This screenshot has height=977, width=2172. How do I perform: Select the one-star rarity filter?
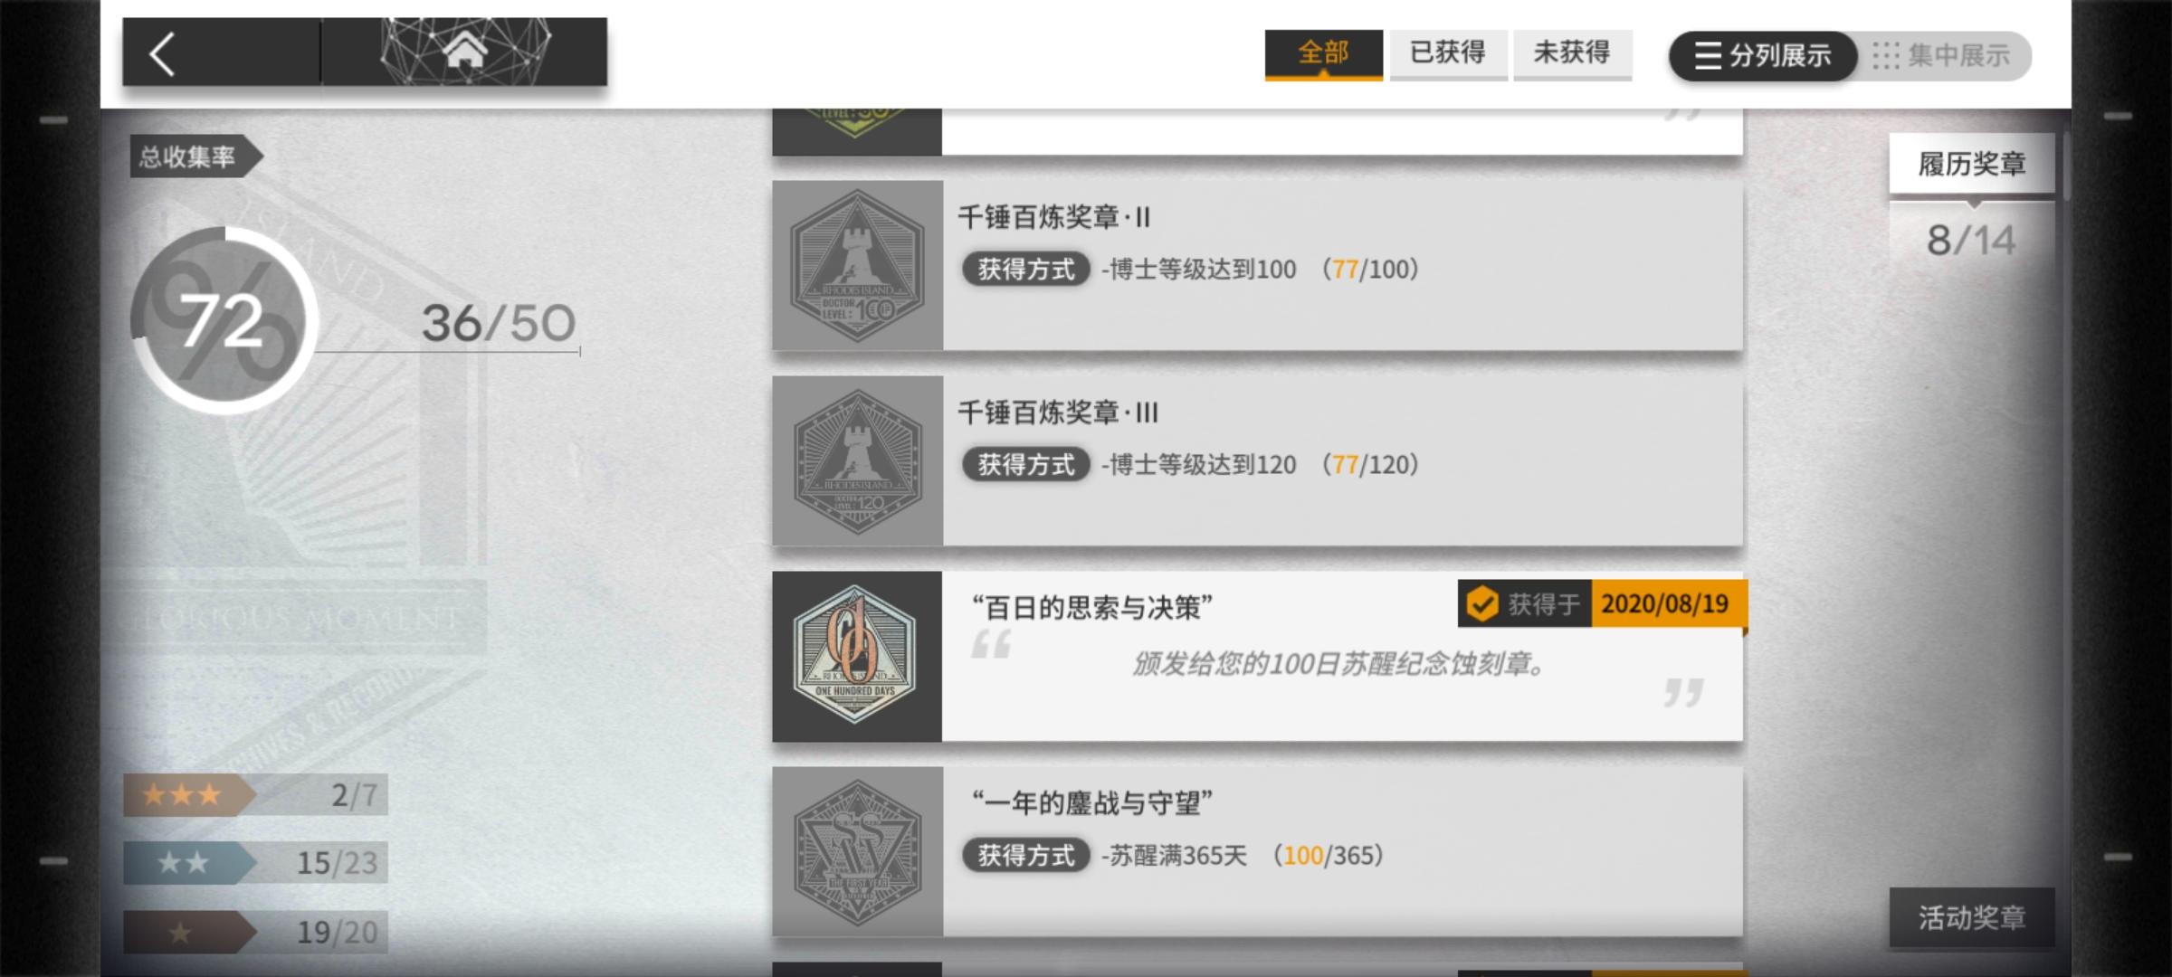click(255, 932)
